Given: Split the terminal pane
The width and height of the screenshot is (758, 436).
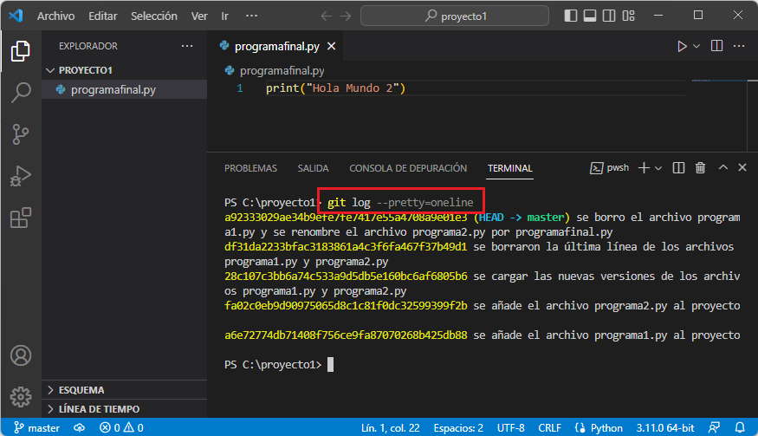Looking at the screenshot, I should coord(678,168).
